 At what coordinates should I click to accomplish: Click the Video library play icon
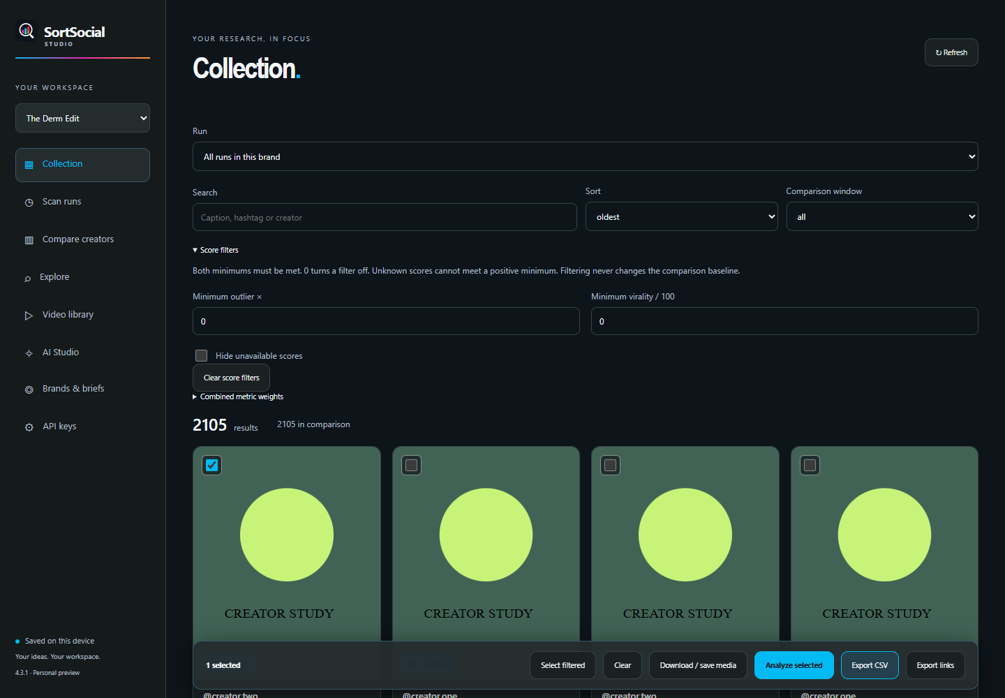click(29, 315)
